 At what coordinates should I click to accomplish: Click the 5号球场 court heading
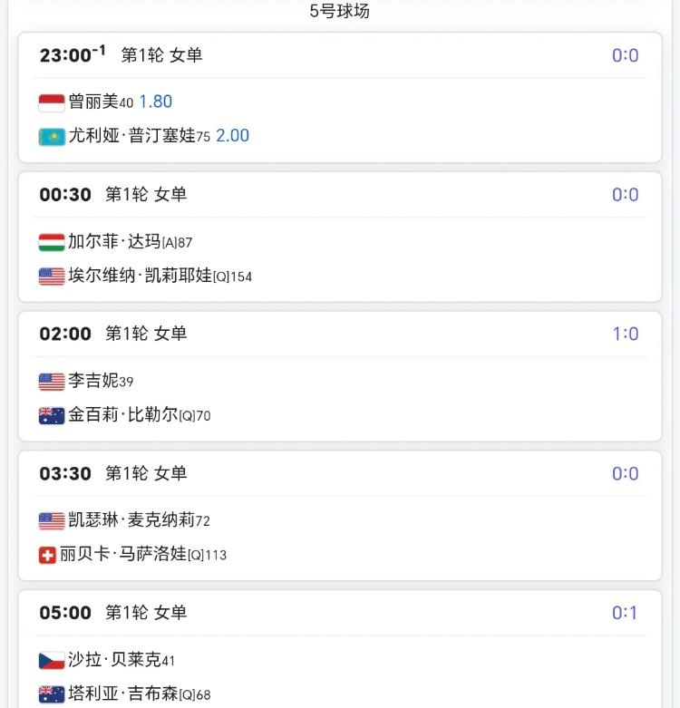[339, 11]
